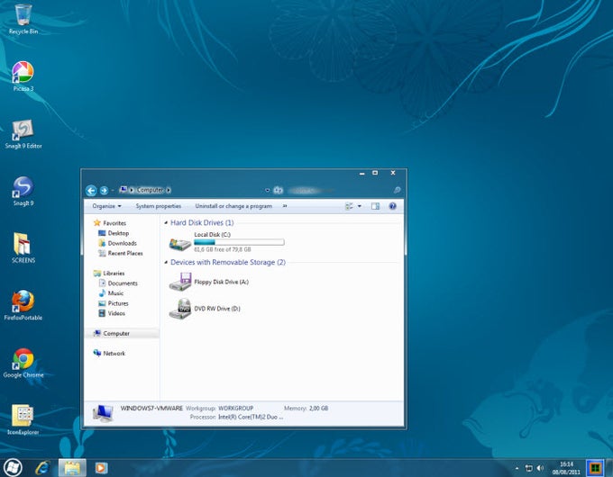Launch FirefoxPortable desktop icon
This screenshot has height=477, width=613.
[x=23, y=305]
